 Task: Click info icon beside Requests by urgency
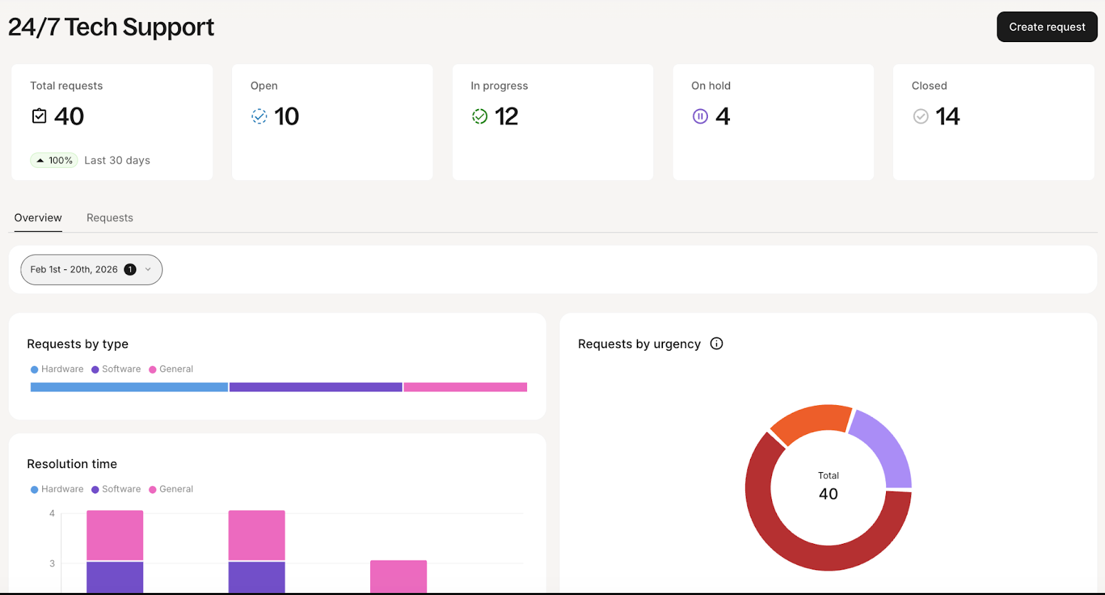716,344
